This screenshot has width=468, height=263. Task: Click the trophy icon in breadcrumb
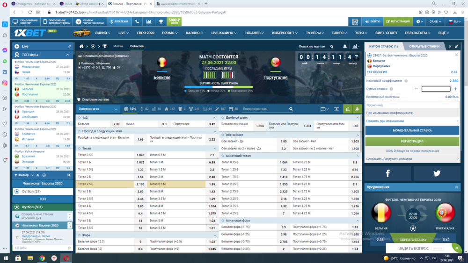(105, 46)
